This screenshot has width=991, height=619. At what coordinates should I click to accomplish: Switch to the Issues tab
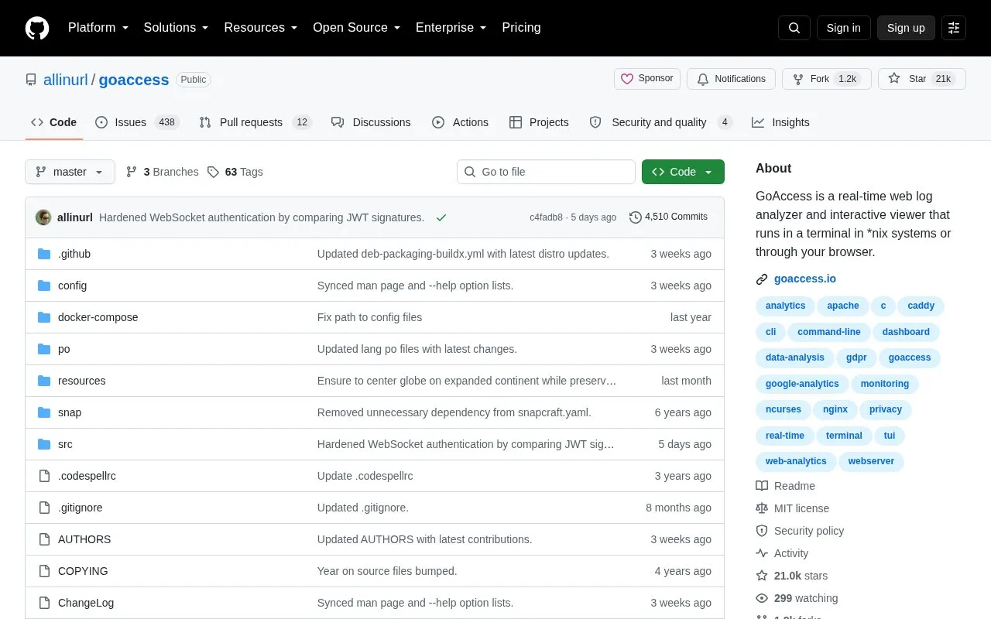click(137, 122)
